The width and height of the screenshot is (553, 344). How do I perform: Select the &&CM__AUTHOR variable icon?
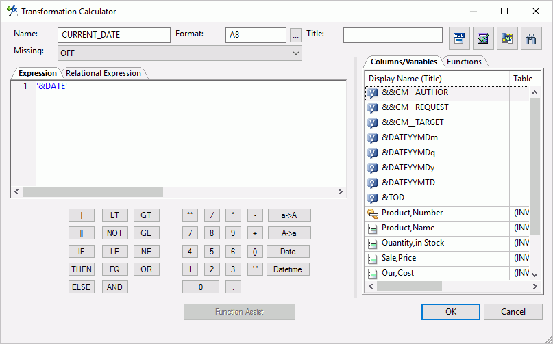click(x=372, y=93)
